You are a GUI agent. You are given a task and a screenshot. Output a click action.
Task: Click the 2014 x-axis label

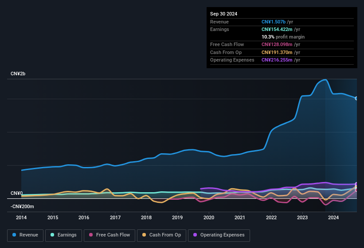pyautogui.click(x=21, y=217)
